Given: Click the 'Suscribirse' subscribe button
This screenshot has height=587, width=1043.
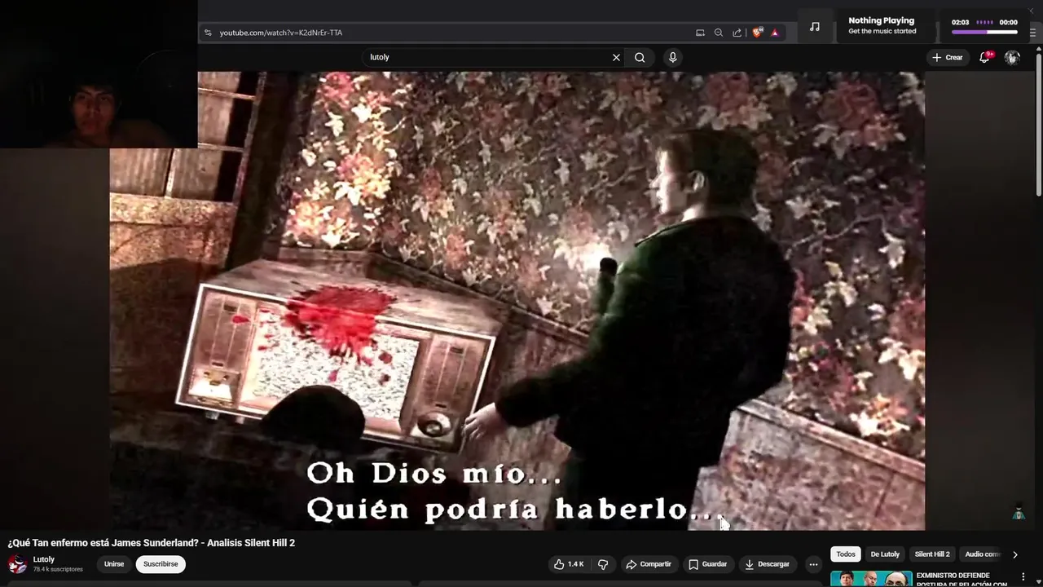Looking at the screenshot, I should tap(161, 564).
